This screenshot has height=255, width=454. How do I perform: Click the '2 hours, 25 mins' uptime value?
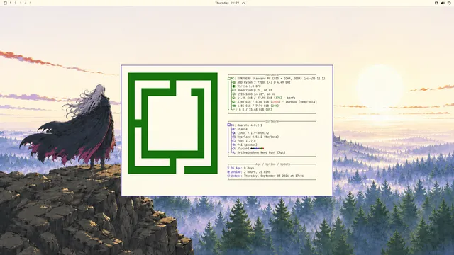tap(258, 172)
